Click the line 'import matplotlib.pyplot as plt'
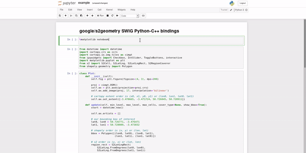The height and width of the screenshot is (153, 306). 102,60
